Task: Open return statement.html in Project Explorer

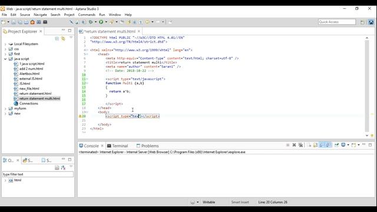Action: pyautogui.click(x=35, y=94)
